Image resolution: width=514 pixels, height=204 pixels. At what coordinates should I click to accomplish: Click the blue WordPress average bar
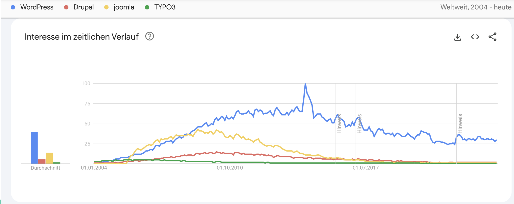[34, 148]
